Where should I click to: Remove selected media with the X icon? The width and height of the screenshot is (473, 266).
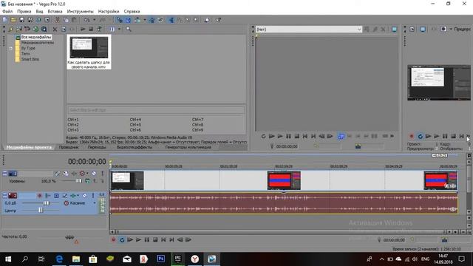pyautogui.click(x=55, y=30)
